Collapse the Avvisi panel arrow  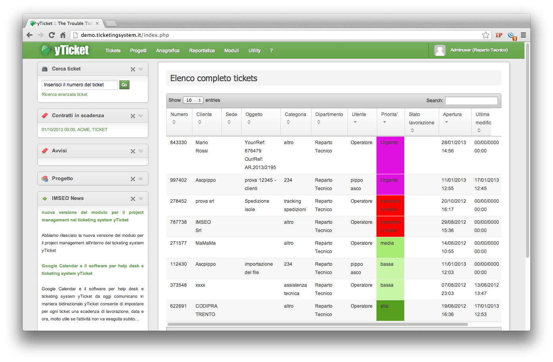(x=141, y=151)
